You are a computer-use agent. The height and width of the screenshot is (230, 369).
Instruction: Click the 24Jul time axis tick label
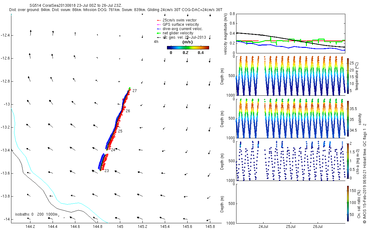point(264,227)
